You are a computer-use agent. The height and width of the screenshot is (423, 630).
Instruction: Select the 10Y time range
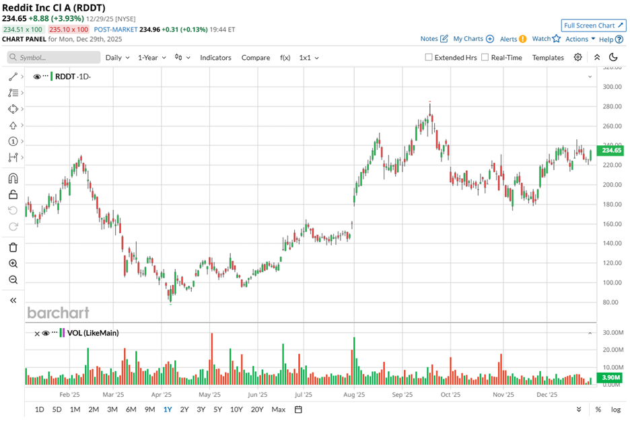[x=236, y=410]
